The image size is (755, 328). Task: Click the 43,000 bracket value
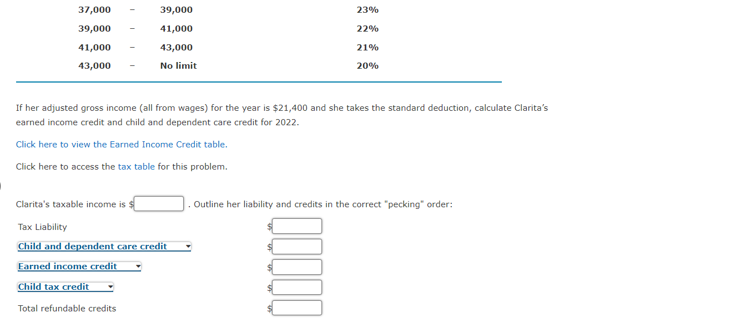tap(94, 65)
